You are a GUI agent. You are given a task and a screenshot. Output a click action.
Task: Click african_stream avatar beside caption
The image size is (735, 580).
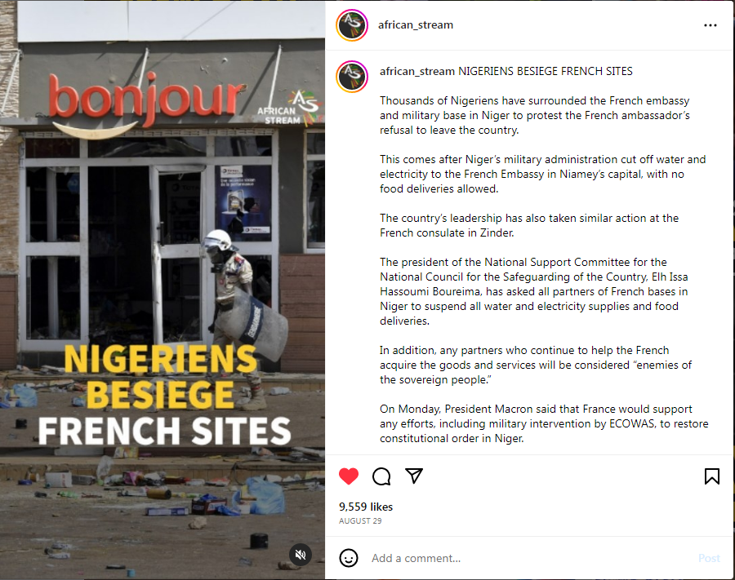click(352, 77)
